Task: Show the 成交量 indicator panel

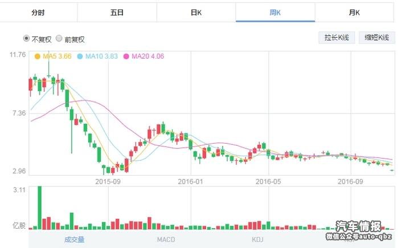Action: point(75,239)
